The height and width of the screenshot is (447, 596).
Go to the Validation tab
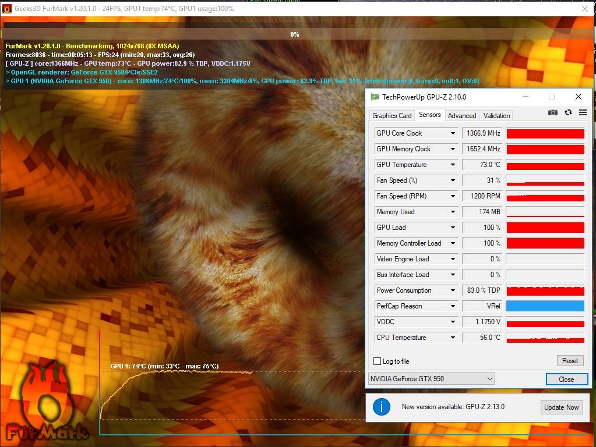point(496,115)
